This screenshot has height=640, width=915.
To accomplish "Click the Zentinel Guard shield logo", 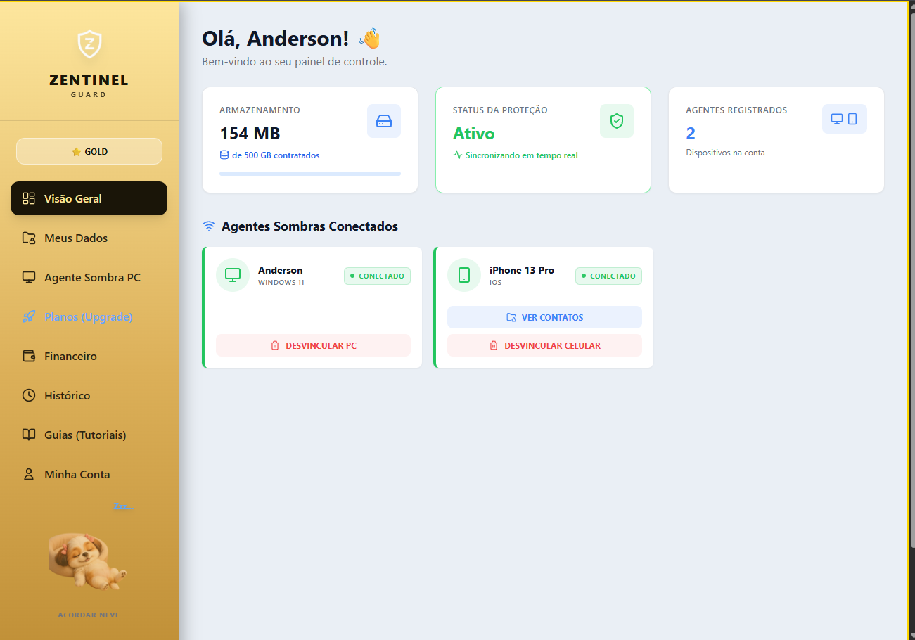I will click(89, 44).
